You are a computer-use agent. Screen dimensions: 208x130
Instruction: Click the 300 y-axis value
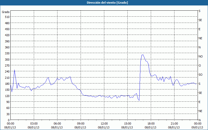[7, 60]
